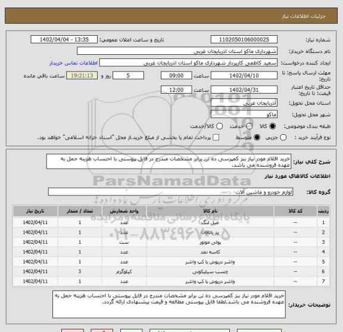The width and height of the screenshot is (343, 332).
Task: Click the deadline time field 09:00
Action: (x=176, y=76)
